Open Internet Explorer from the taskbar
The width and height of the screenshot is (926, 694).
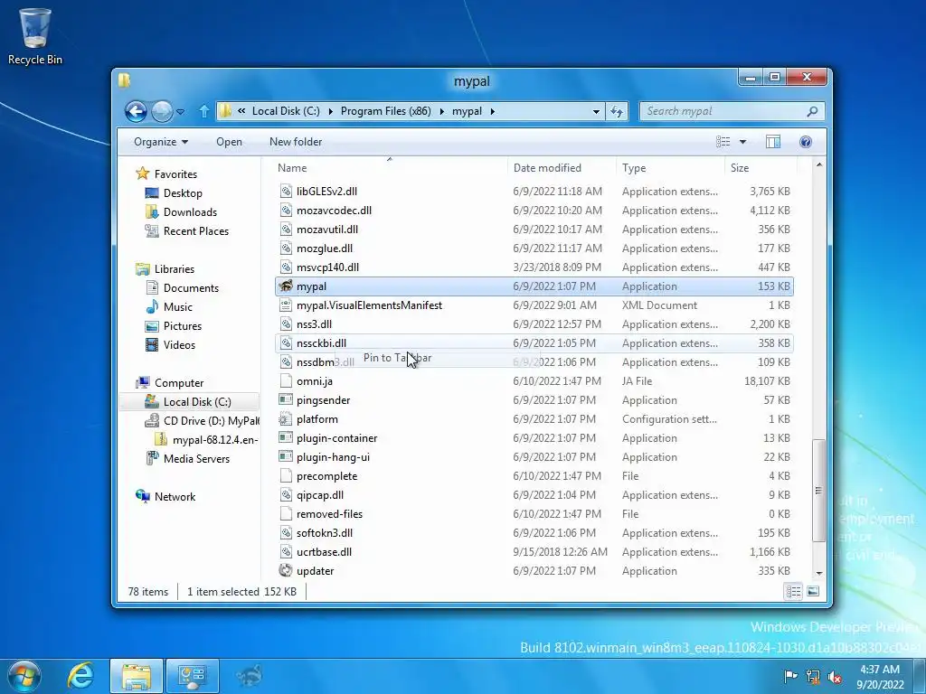(80, 676)
